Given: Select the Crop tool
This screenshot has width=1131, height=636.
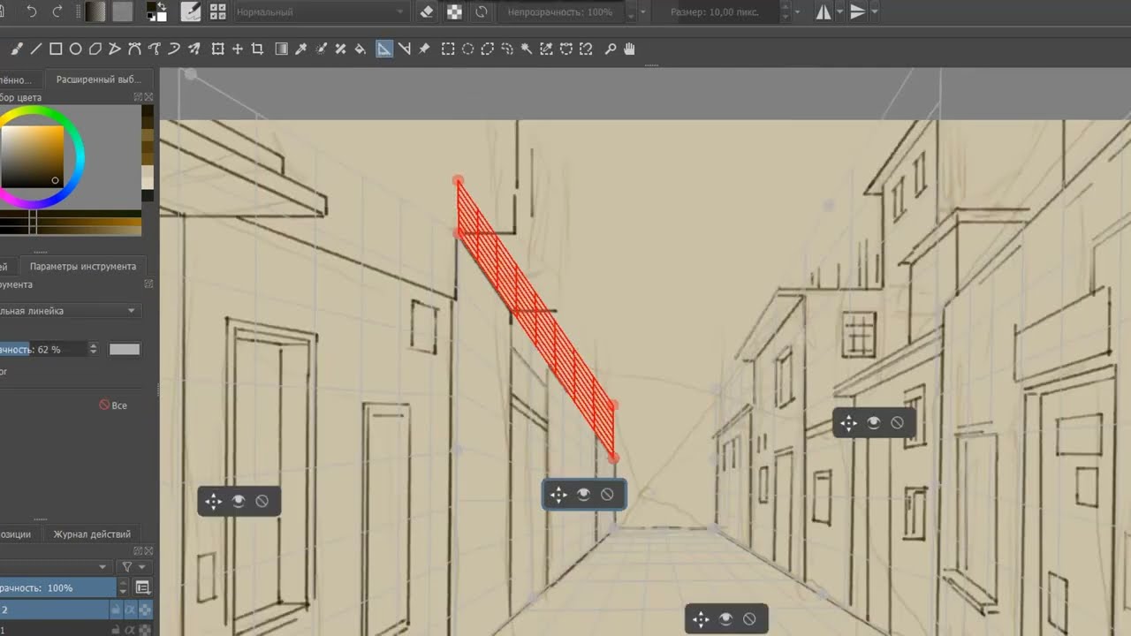Looking at the screenshot, I should (257, 49).
